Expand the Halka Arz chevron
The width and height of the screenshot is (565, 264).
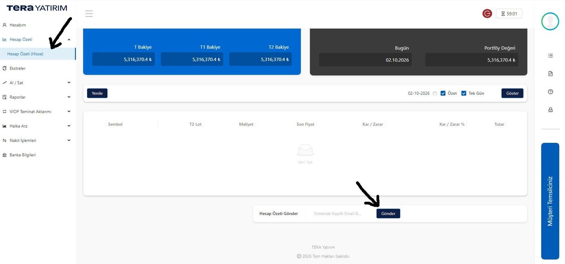(69, 126)
